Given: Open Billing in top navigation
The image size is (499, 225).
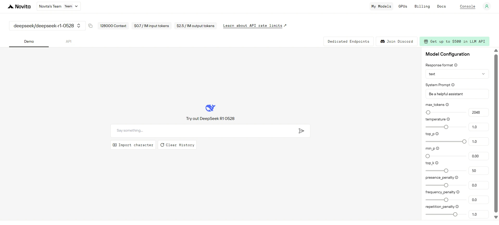Looking at the screenshot, I should [422, 6].
